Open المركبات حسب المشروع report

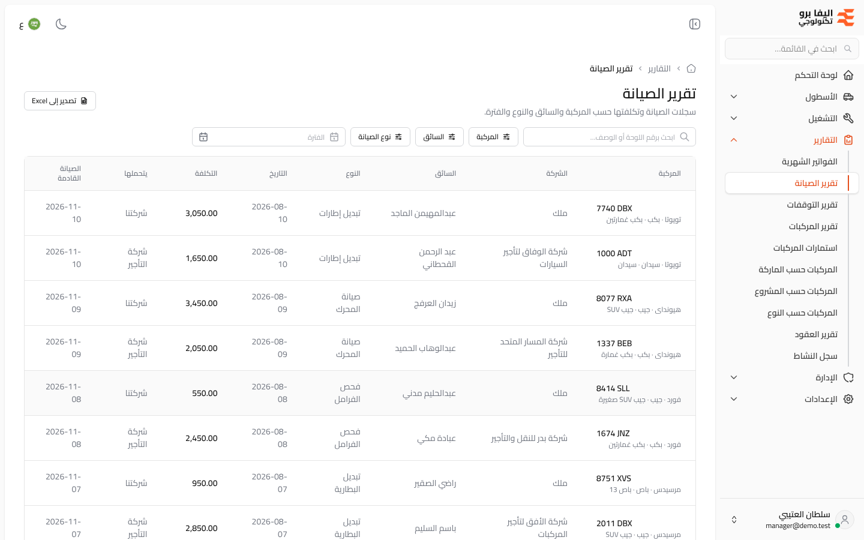click(796, 291)
